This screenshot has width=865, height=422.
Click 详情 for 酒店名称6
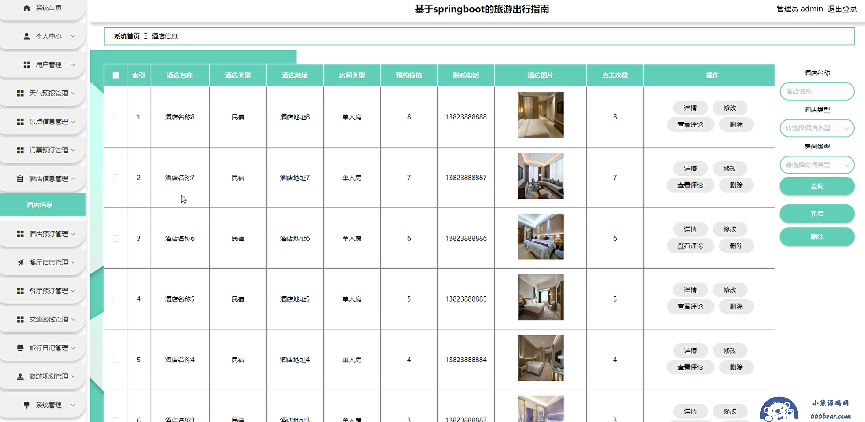(x=691, y=229)
